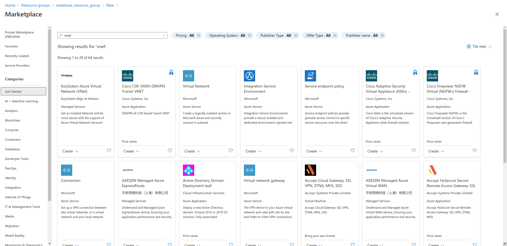Screen dimensions: 507x246
Task: Select the Integration Service Environment icon
Action: coord(249,76)
